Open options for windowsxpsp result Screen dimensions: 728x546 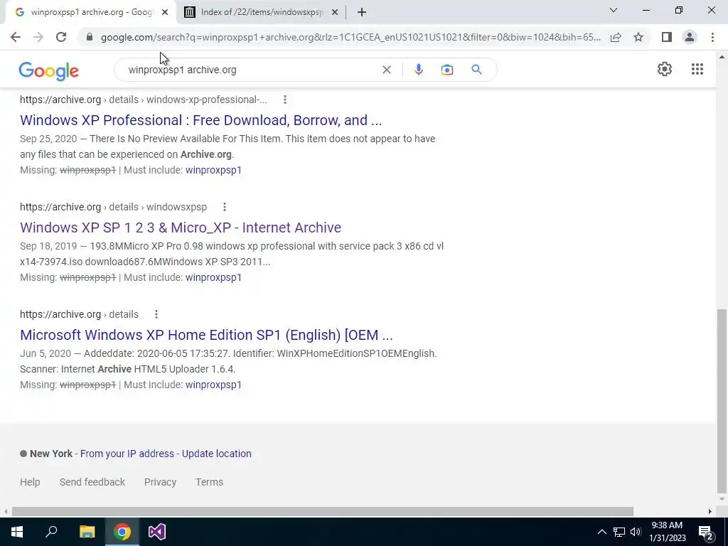(x=224, y=207)
